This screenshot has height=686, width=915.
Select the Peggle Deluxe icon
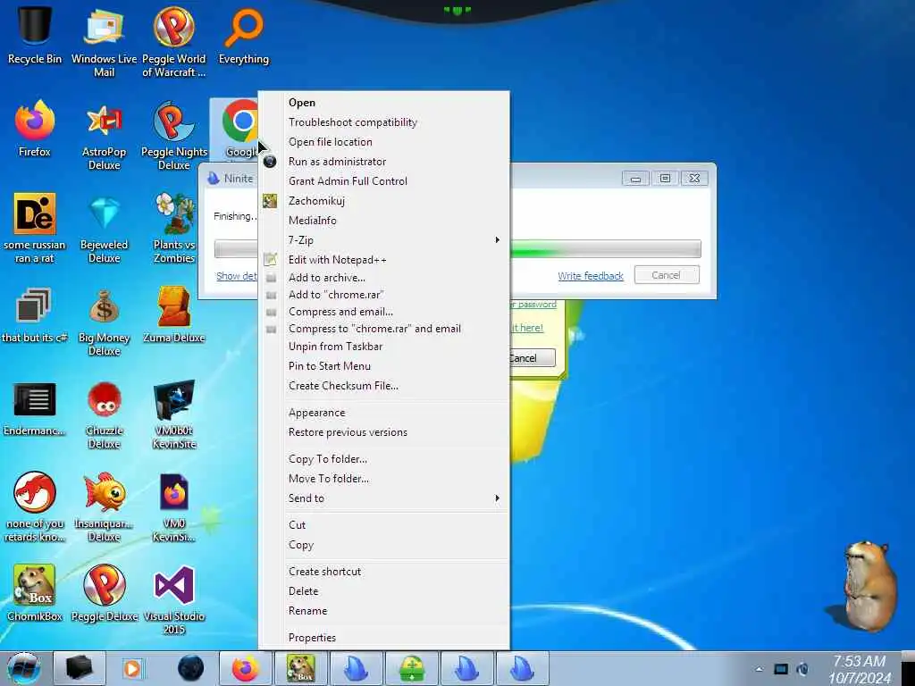pos(104,592)
